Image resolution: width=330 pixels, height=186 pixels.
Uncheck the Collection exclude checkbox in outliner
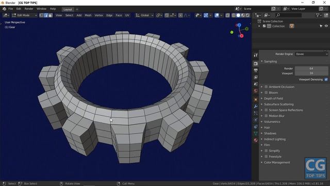coord(264,26)
